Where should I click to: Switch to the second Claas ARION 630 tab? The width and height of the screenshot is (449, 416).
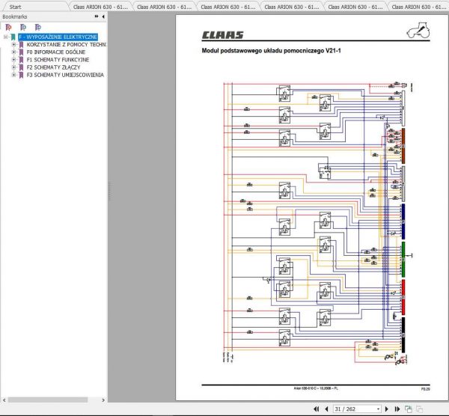coord(165,7)
